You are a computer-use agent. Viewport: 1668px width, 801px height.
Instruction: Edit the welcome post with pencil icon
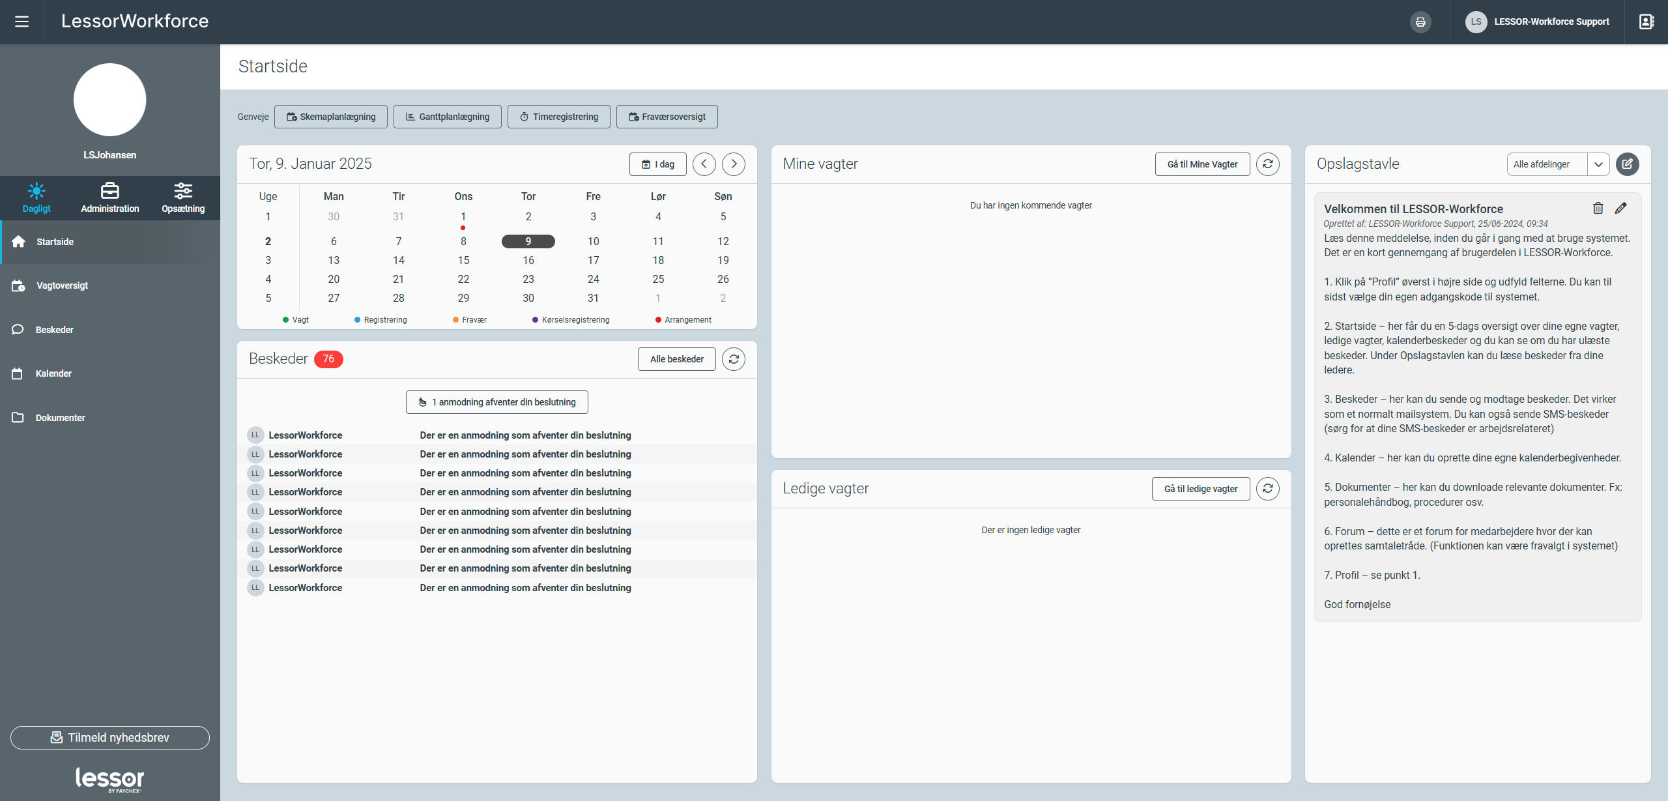pyautogui.click(x=1620, y=209)
